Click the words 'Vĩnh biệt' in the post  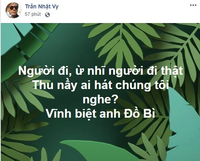coord(71,114)
